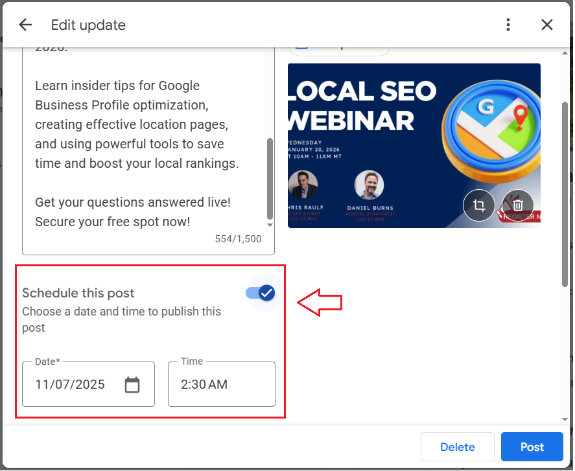Click the Delete button
This screenshot has height=471, width=575.
click(x=457, y=447)
